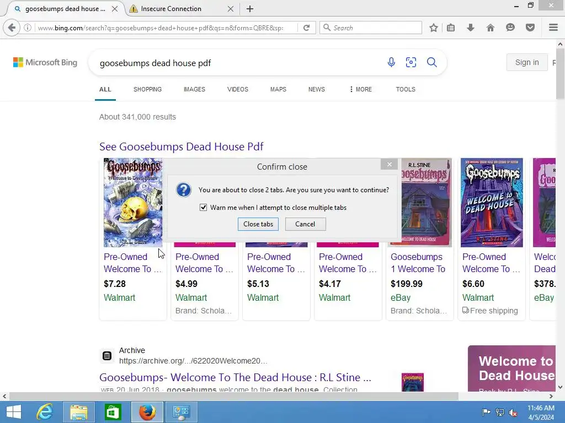Close the Insecure Connection tab
565x423 pixels.
pos(231,9)
